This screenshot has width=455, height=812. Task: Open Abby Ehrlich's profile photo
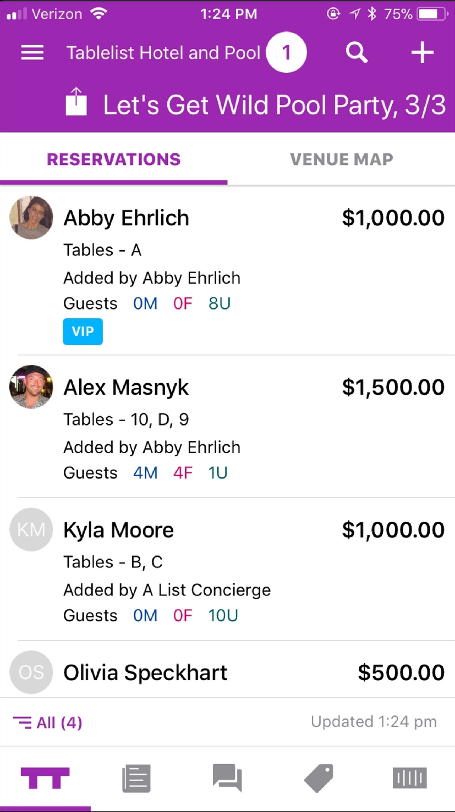coord(31,218)
